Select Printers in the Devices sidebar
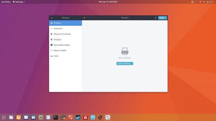 [x=65, y=23]
